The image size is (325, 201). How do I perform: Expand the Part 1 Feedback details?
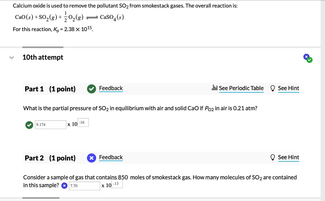[111, 88]
